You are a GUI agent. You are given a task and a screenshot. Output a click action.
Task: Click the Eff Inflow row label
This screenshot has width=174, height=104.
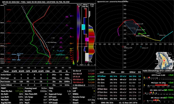click(x=102, y=76)
